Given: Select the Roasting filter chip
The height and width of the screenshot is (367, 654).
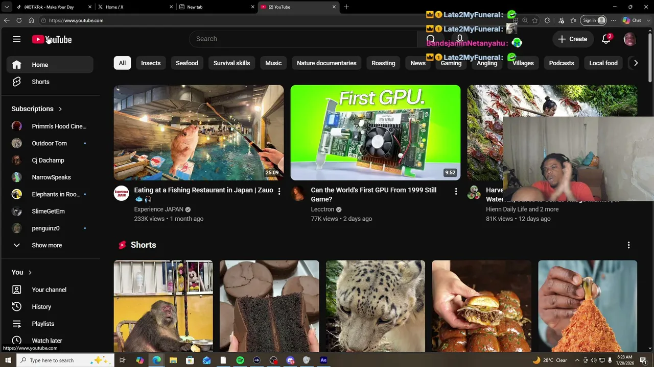Looking at the screenshot, I should click(383, 63).
